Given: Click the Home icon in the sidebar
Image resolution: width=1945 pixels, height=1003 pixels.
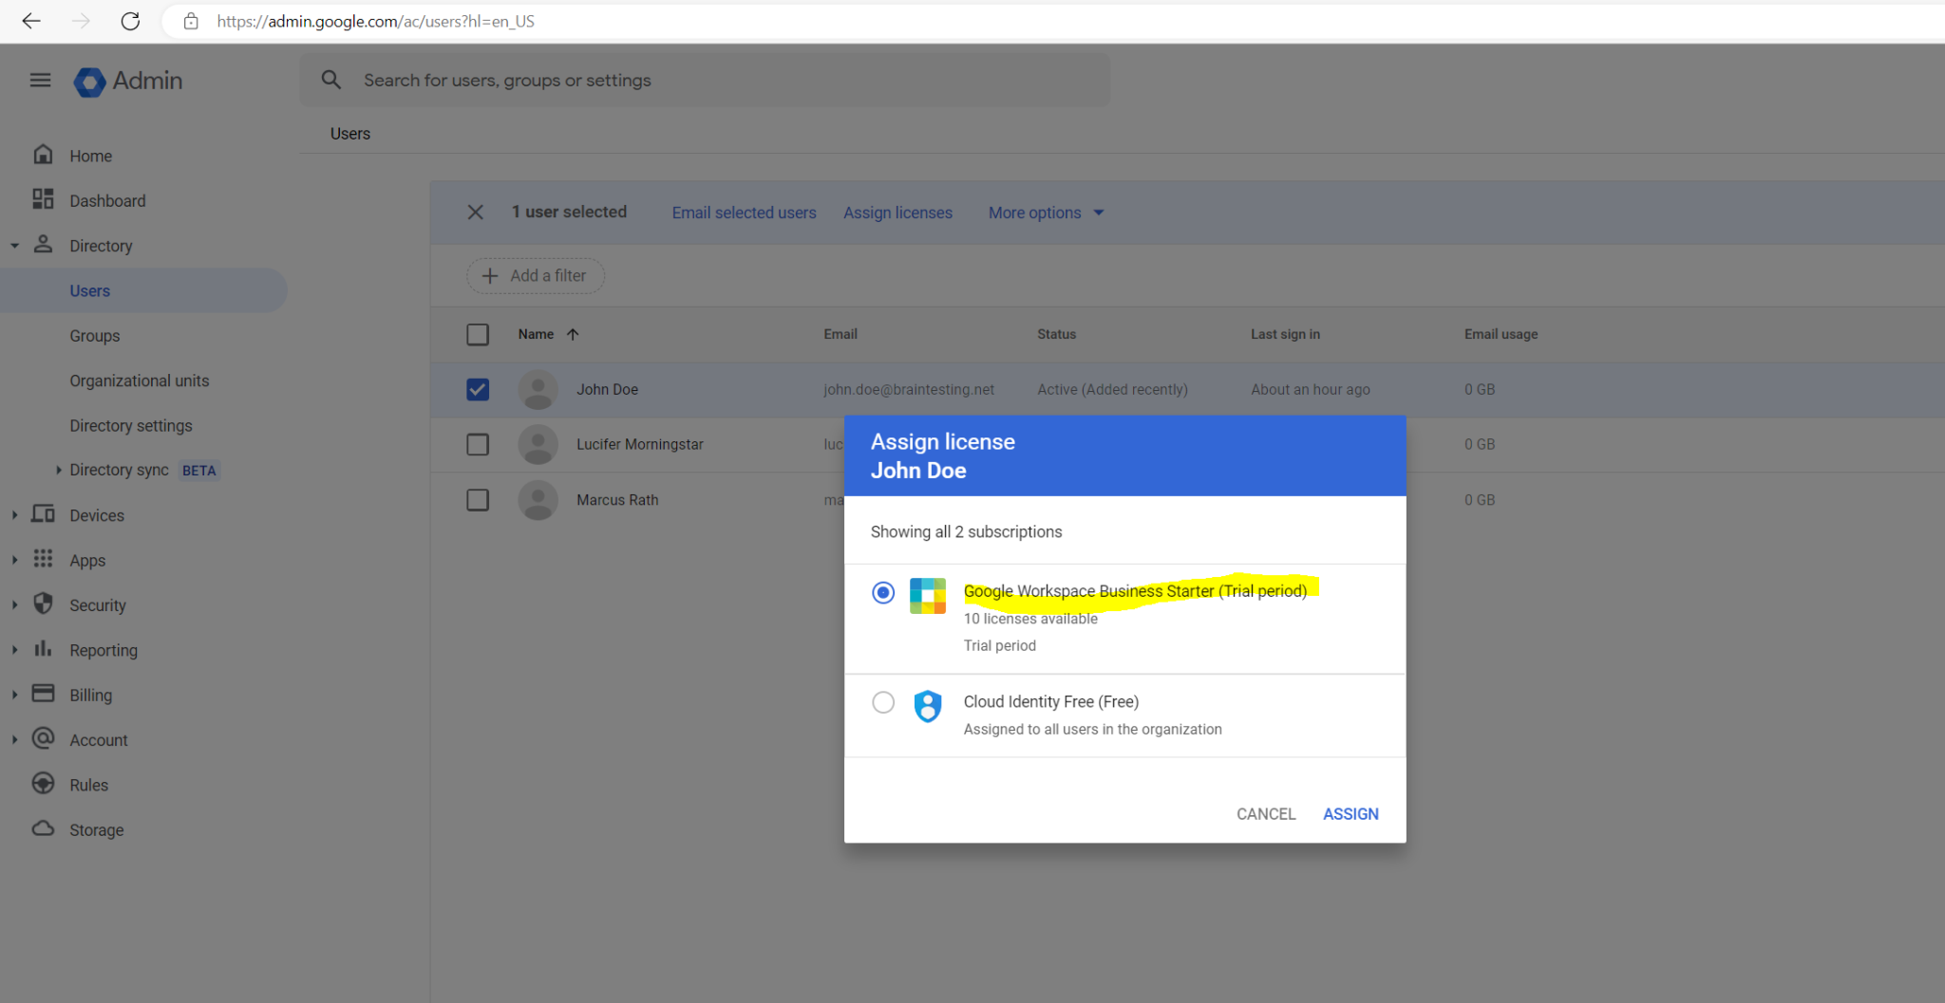Looking at the screenshot, I should (43, 154).
